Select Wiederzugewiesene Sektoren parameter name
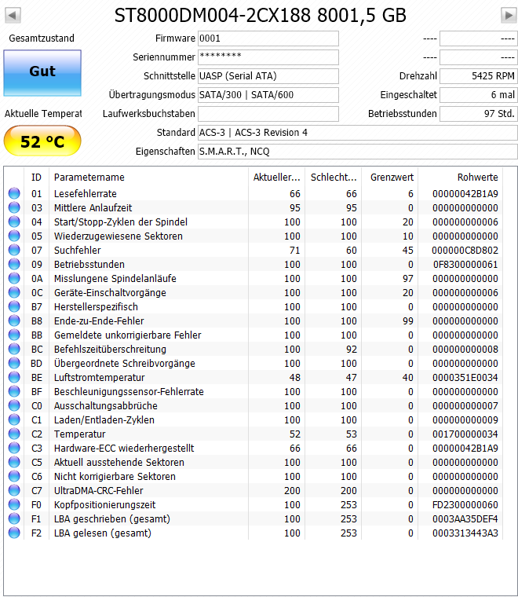Image resolution: width=518 pixels, height=597 pixels. pyautogui.click(x=119, y=236)
